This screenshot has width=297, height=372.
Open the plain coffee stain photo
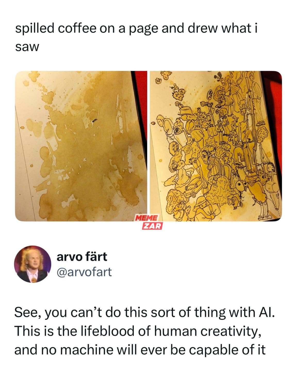(x=81, y=146)
